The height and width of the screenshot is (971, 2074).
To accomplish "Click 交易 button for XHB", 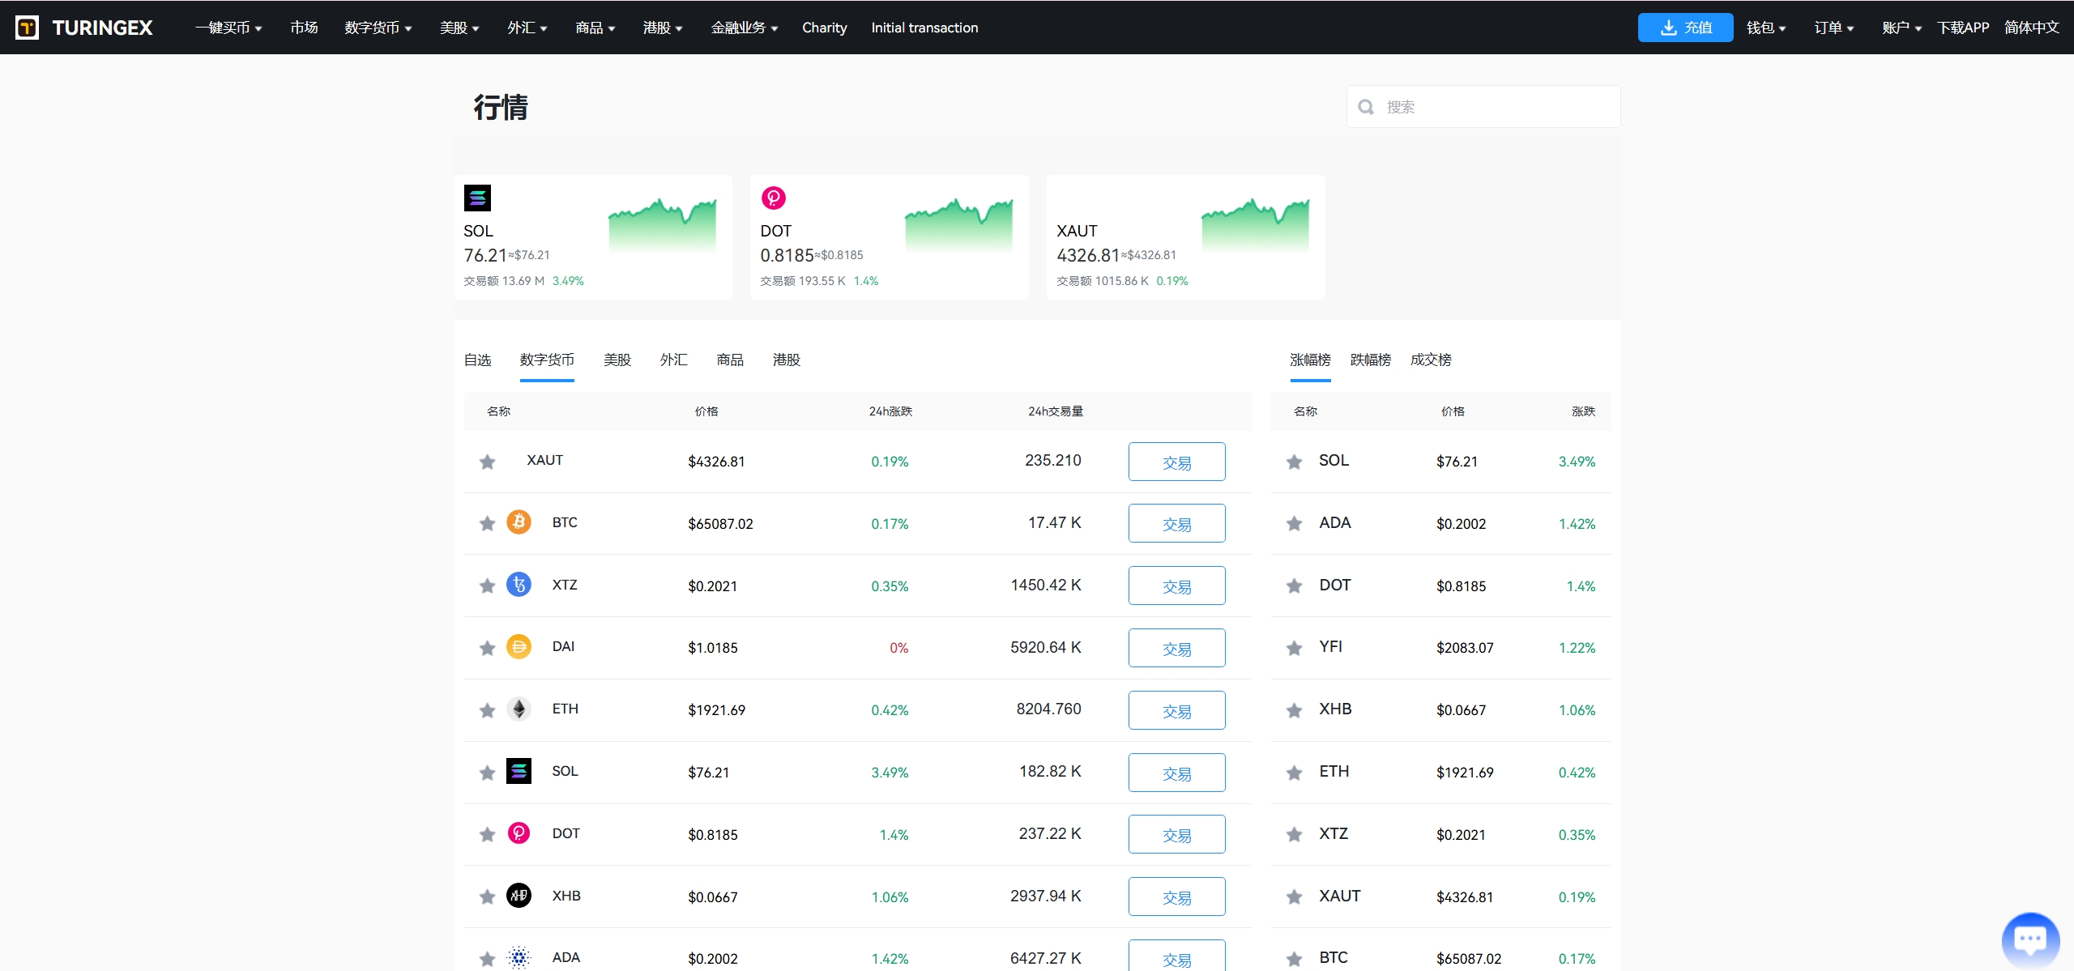I will pyautogui.click(x=1176, y=896).
